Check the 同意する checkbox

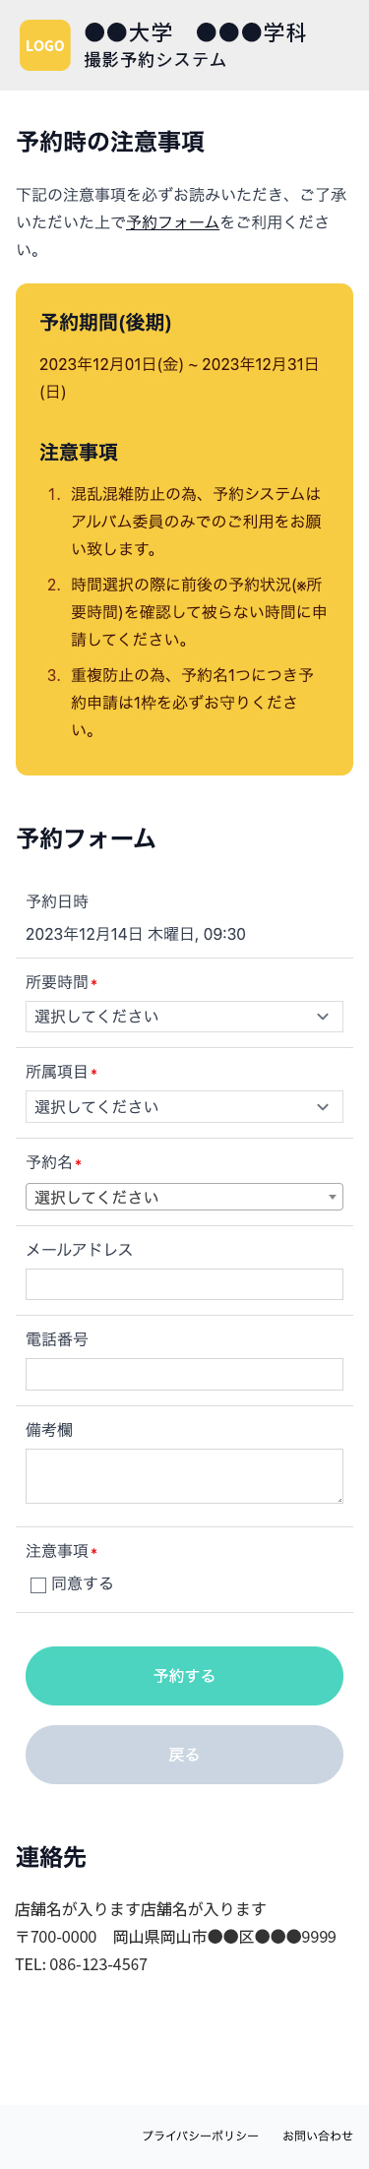pos(38,1584)
